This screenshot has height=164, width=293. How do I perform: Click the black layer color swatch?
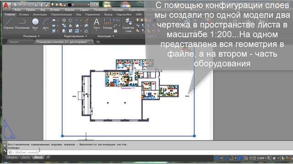(69, 5)
